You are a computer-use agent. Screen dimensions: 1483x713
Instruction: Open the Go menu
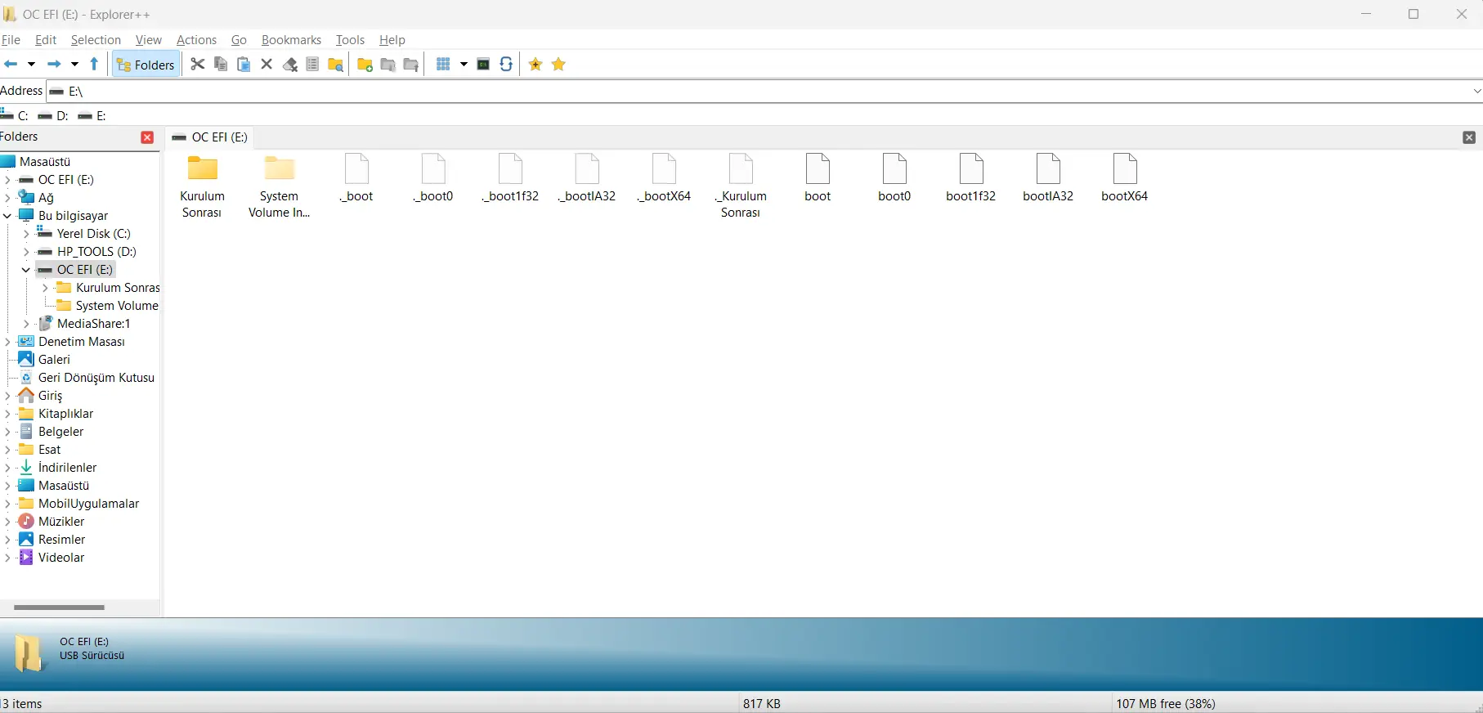click(x=239, y=40)
